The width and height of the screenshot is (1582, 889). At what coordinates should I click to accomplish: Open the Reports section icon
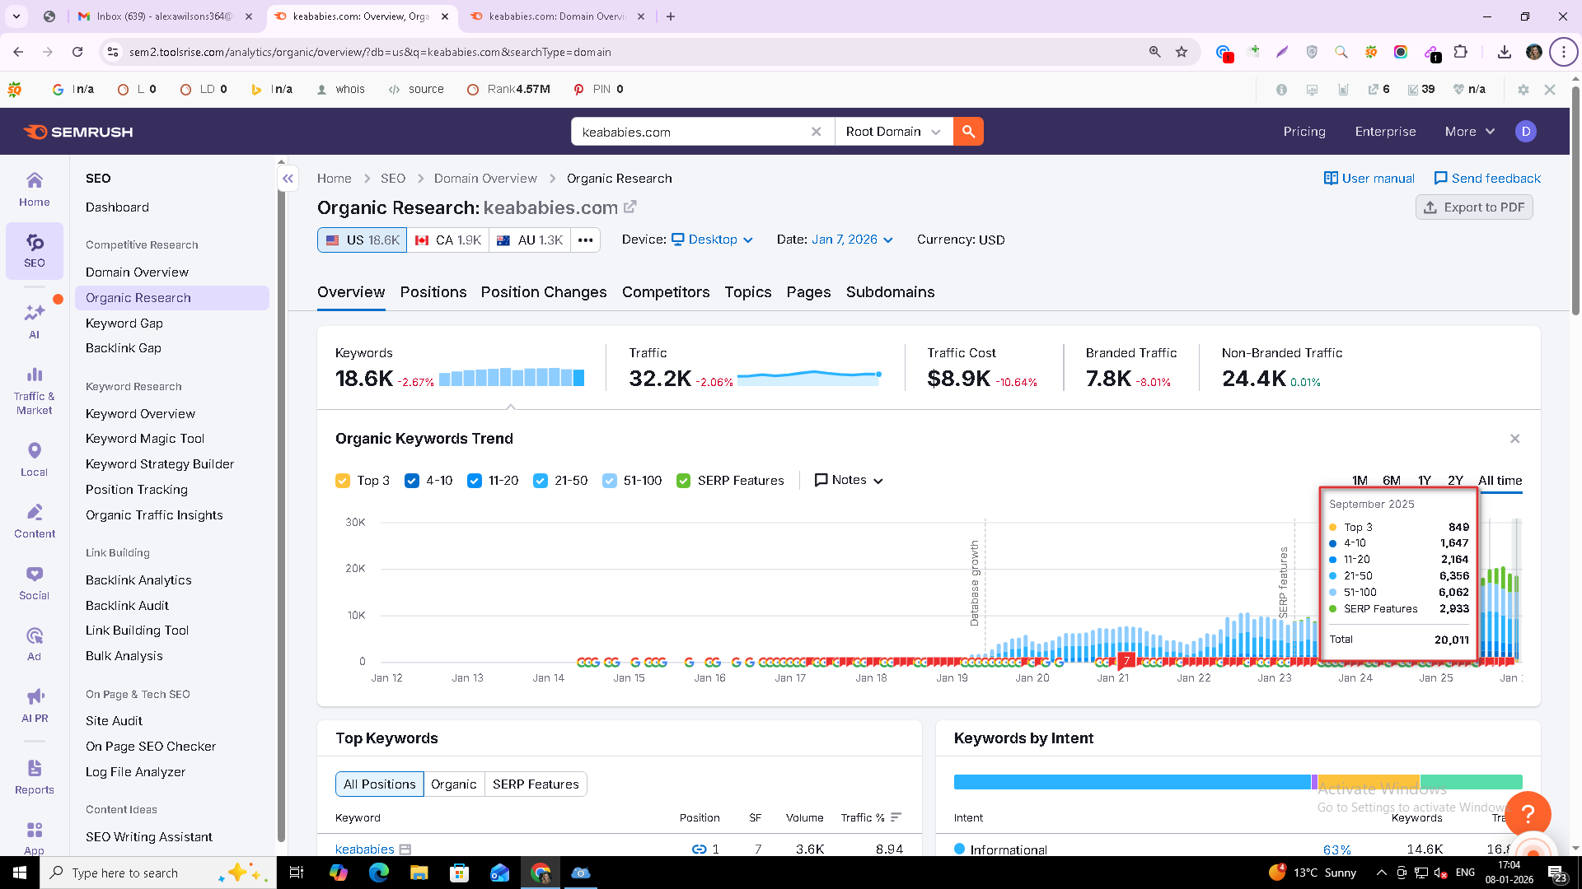point(35,777)
